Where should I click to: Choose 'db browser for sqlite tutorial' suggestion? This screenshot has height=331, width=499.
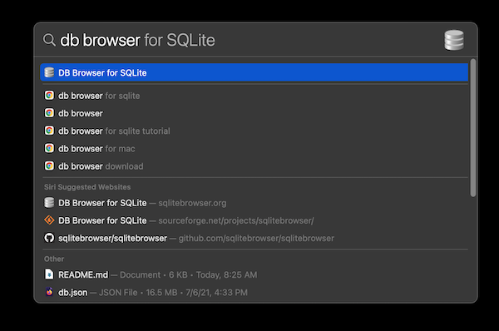254,131
